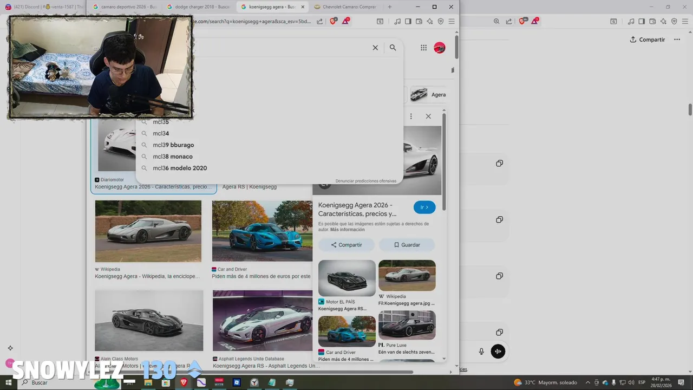Screen dimensions: 693x390
Task: Open Motor EL PAÍS related thumbnail
Action: 346,278
